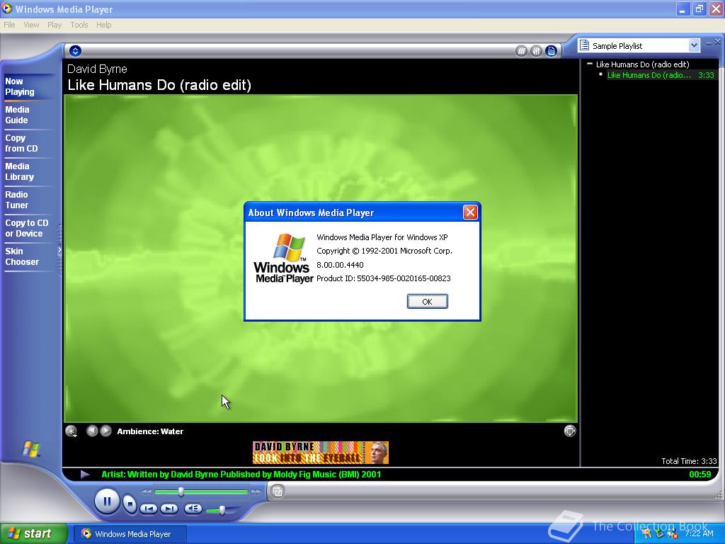
Task: Click the small play arrow beside the Artist info
Action: [85, 474]
